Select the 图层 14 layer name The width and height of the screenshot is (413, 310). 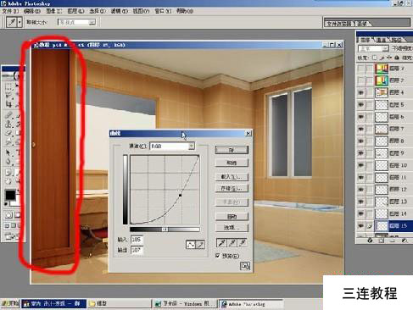pyautogui.click(x=398, y=213)
